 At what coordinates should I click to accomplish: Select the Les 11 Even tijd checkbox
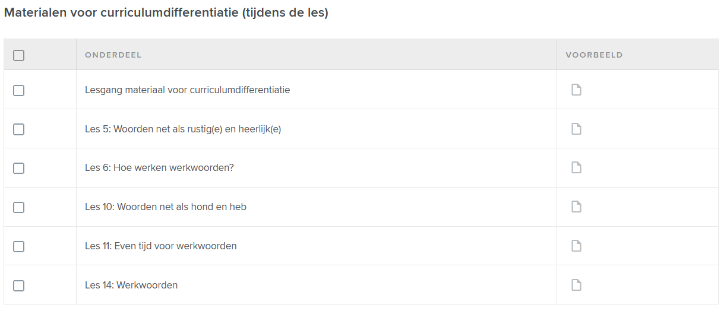(x=19, y=246)
